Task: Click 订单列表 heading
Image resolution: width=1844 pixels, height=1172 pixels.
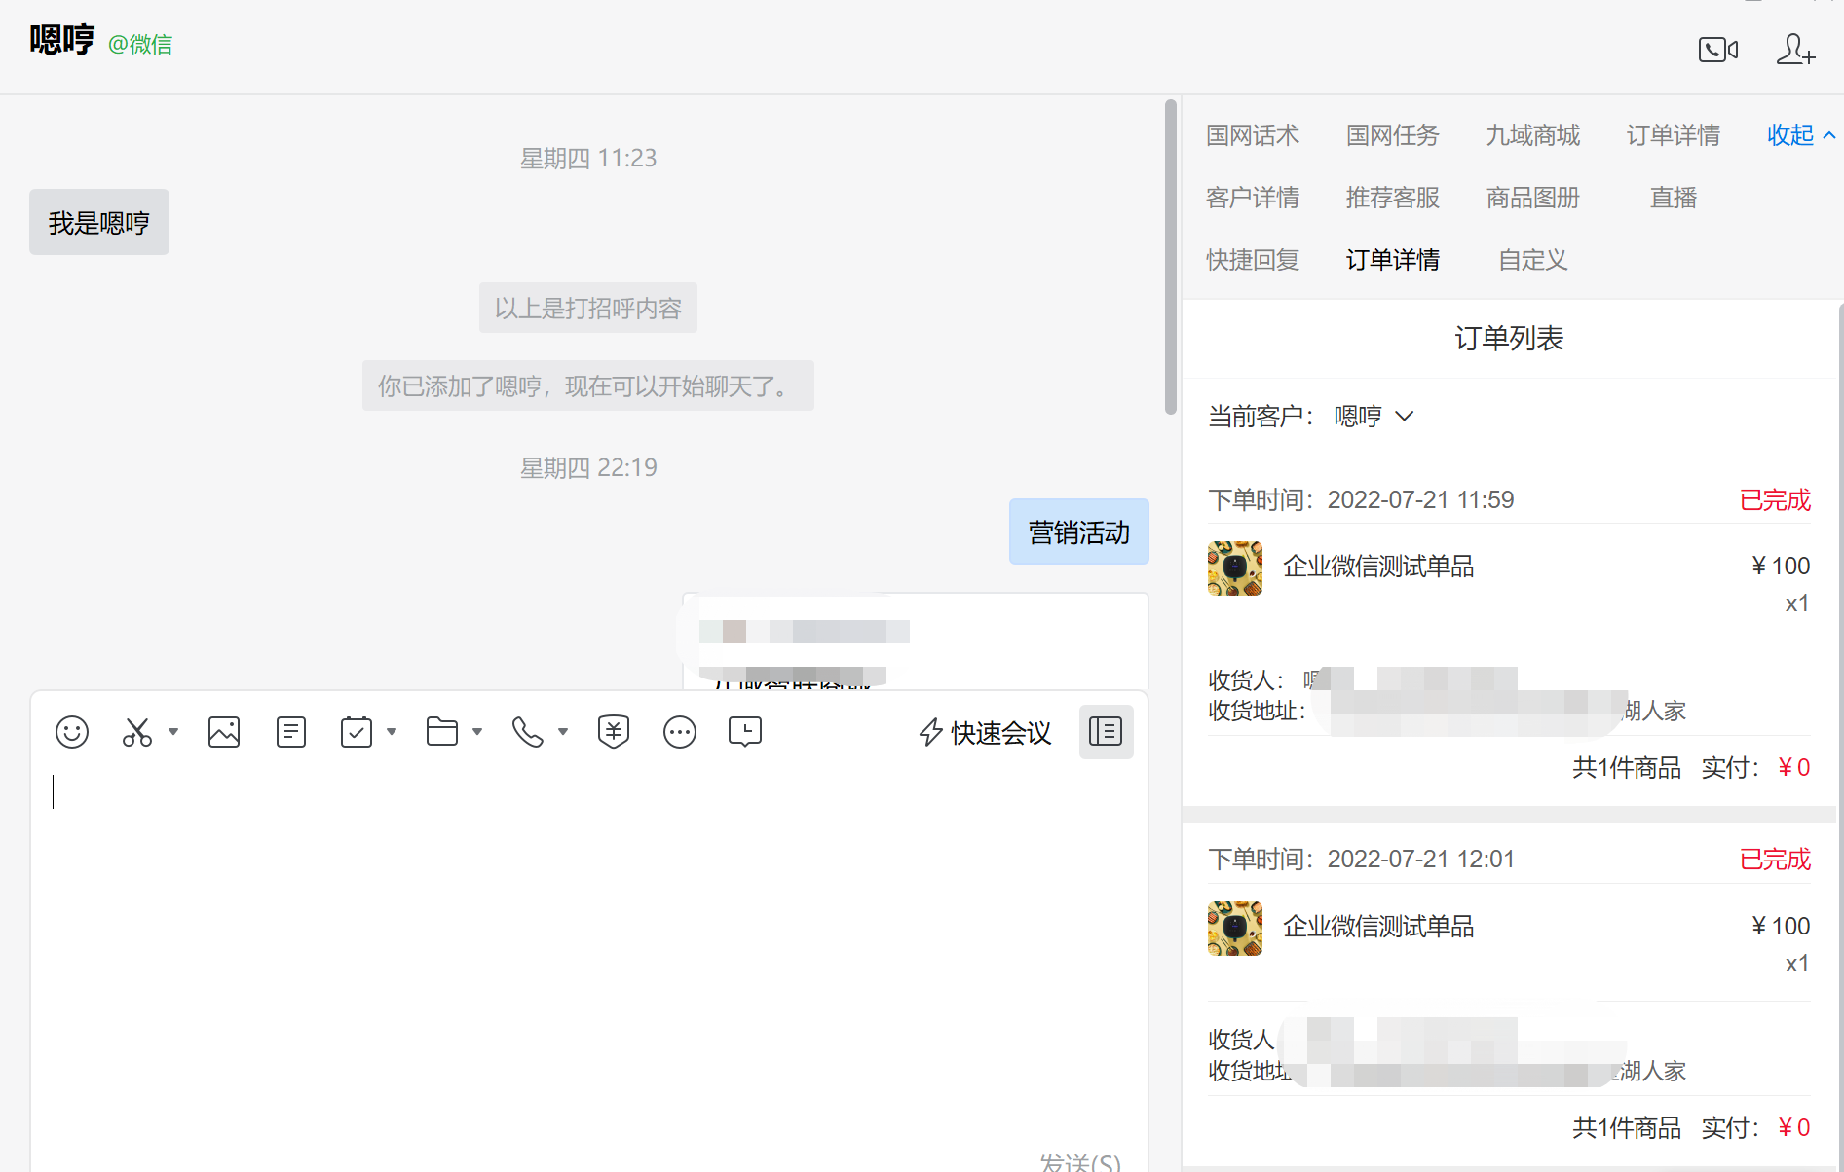Action: pyautogui.click(x=1509, y=339)
